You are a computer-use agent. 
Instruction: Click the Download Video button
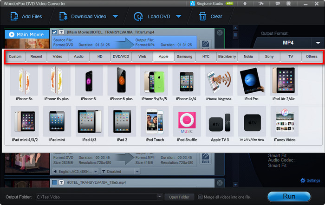83,16
